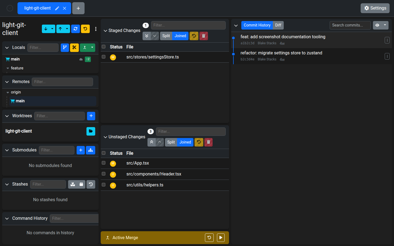Click the new branch icon in Locals
Viewport: 394px width, 246px height.
tap(65, 48)
